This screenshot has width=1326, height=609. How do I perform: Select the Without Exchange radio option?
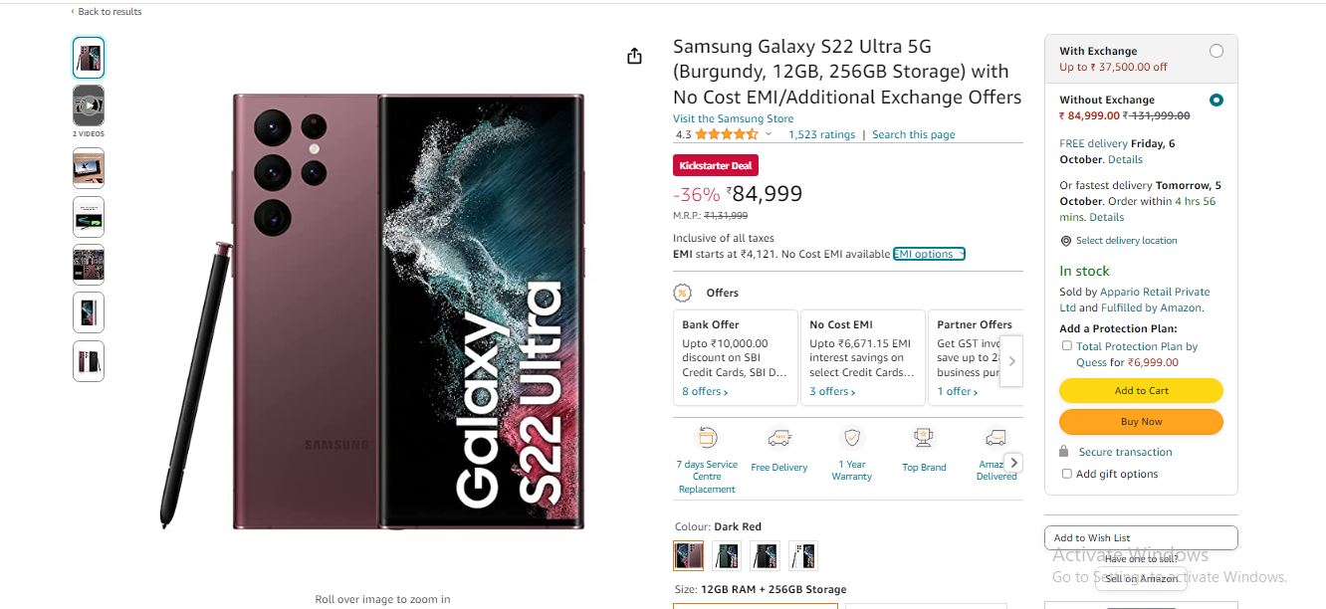coord(1215,100)
